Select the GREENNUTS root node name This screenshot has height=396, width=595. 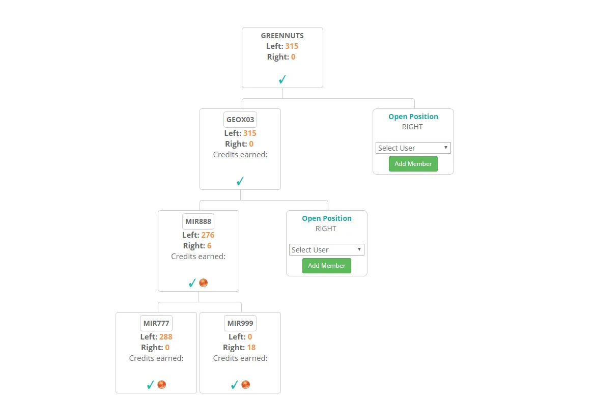[282, 36]
